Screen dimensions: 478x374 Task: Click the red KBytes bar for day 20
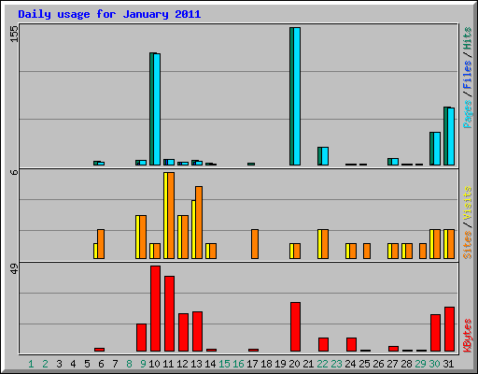(x=295, y=326)
